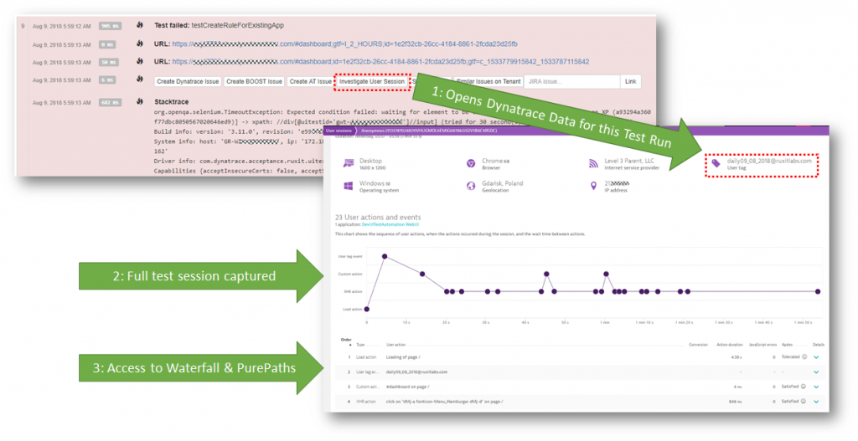Click the 23 User actions and events heading
The width and height of the screenshot is (858, 441).
[378, 217]
